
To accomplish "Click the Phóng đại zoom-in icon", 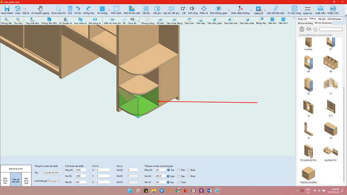I will tap(6, 21).
